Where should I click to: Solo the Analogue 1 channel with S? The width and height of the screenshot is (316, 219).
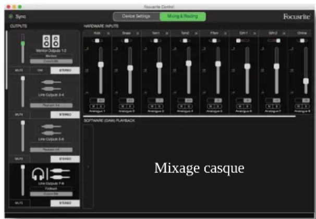[101, 106]
